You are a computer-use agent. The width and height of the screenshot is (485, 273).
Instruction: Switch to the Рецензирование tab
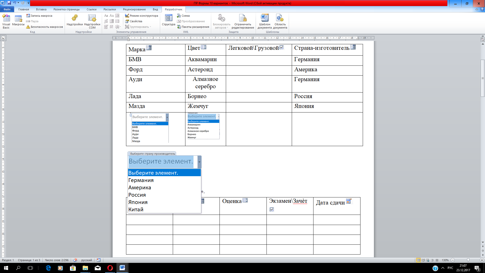(x=134, y=9)
